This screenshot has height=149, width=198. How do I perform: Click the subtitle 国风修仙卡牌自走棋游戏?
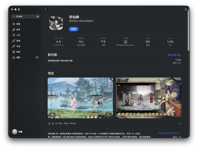tap(81, 21)
